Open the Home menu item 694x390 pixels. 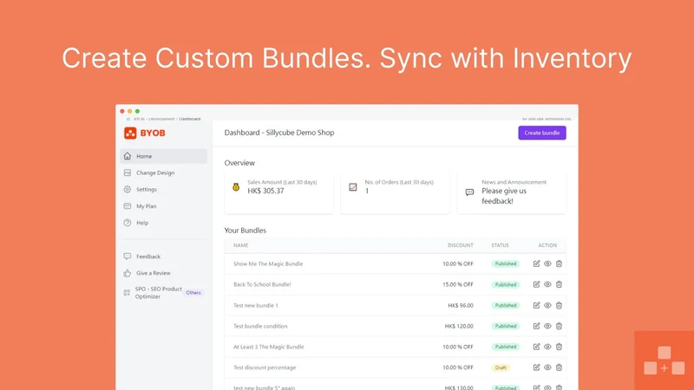[x=163, y=156]
